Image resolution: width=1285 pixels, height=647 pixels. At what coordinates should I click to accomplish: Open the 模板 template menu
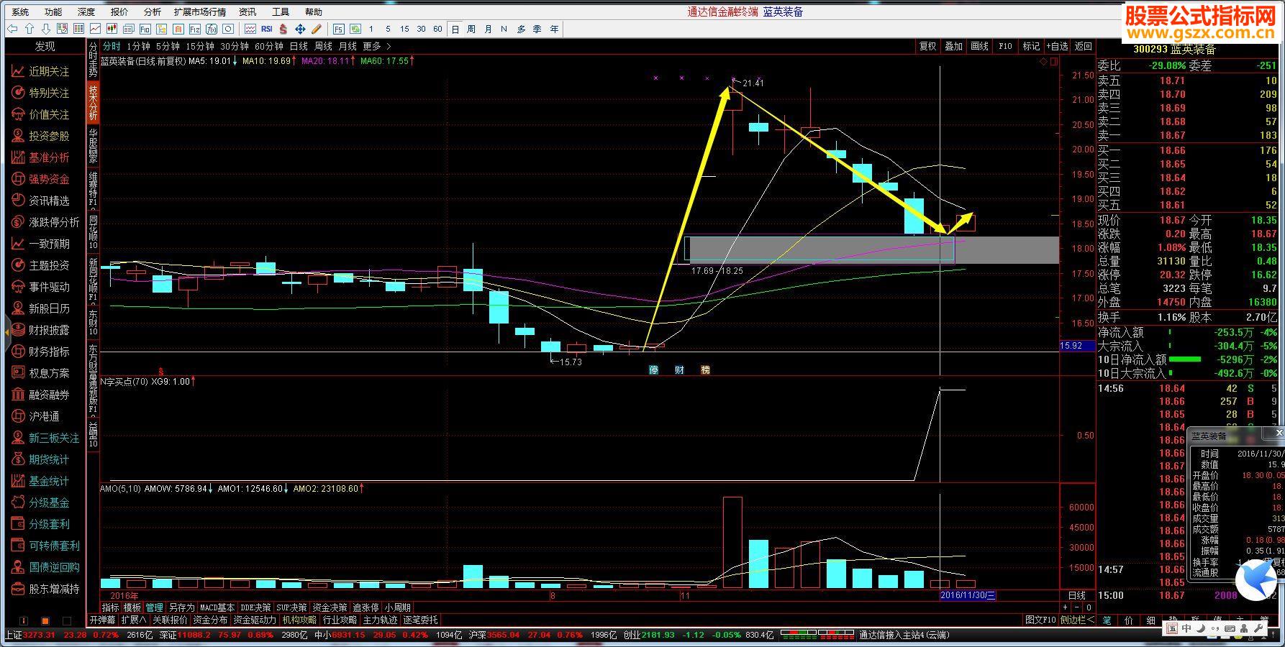coord(132,607)
